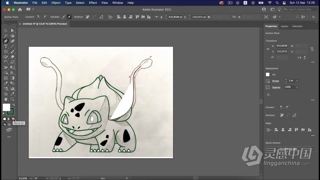The height and width of the screenshot is (180, 320).
Task: Toggle Constrain Width and Height Proportions link
Action: tap(312, 49)
